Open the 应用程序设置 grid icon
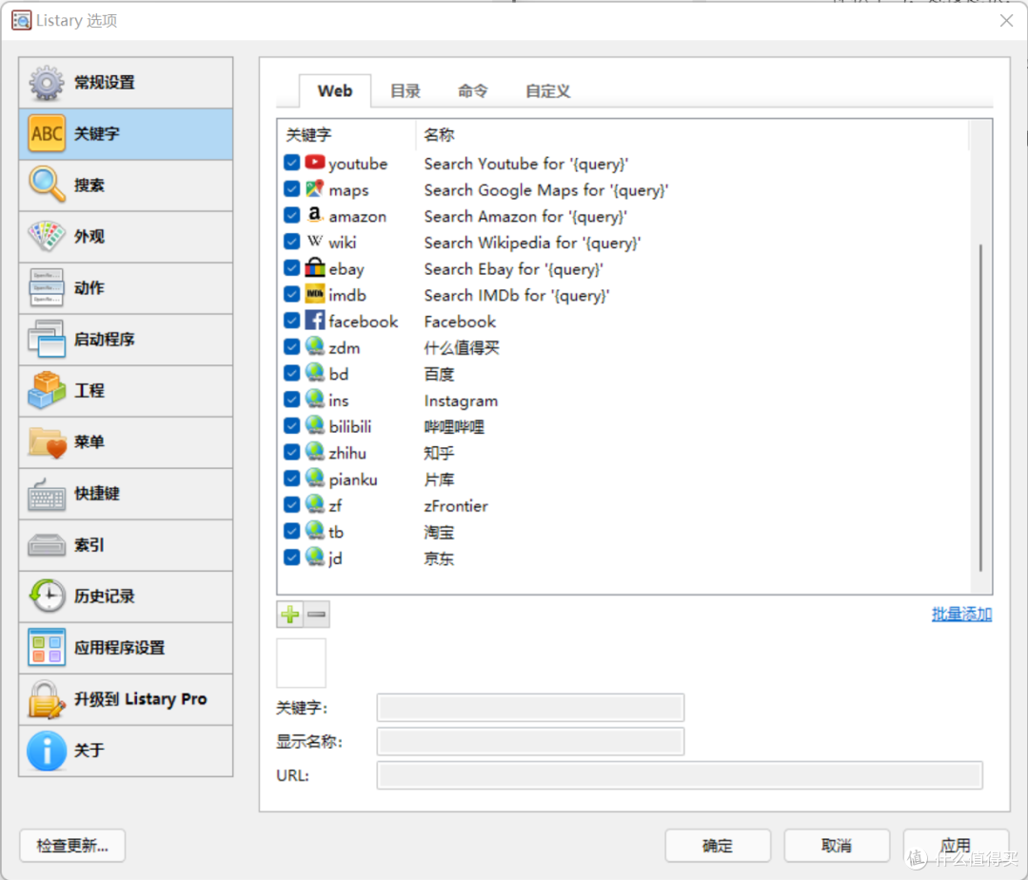 tap(47, 647)
